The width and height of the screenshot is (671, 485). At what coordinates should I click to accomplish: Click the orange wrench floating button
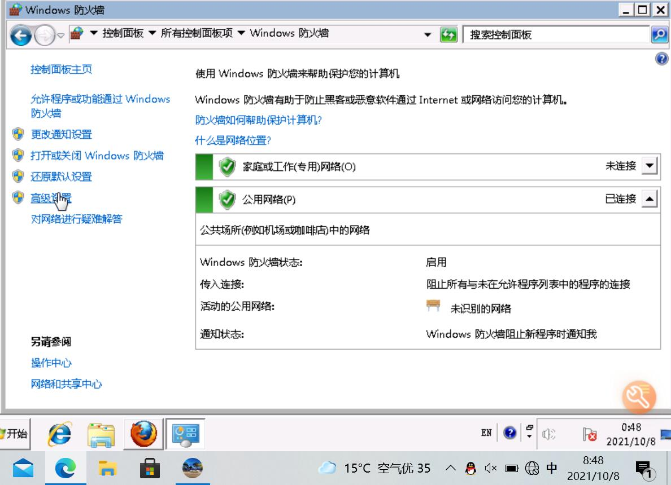(x=639, y=398)
